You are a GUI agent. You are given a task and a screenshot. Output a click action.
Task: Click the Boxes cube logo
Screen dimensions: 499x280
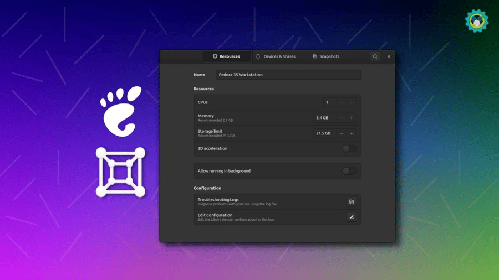[120, 172]
